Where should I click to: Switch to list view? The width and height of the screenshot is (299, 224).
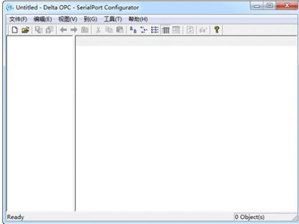click(x=155, y=30)
